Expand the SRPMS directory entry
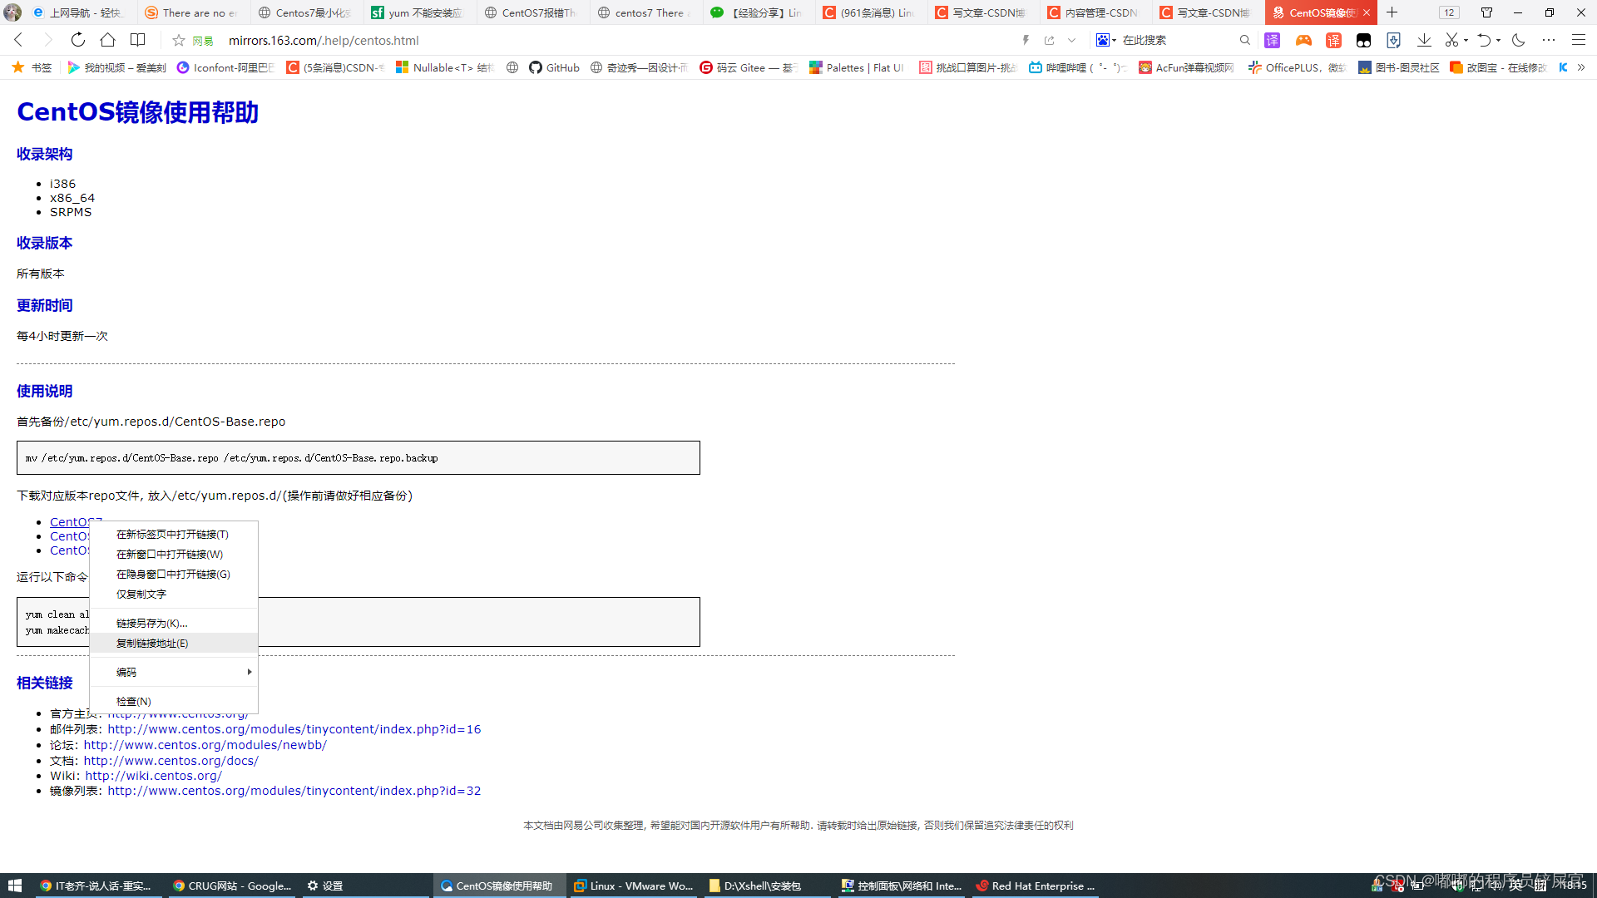Screen dimensions: 1597x898 click(x=69, y=212)
